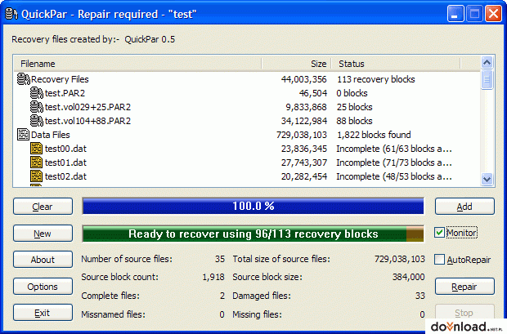507x334 pixels.
Task: Click the test01.dat file icon
Action: [x=36, y=163]
